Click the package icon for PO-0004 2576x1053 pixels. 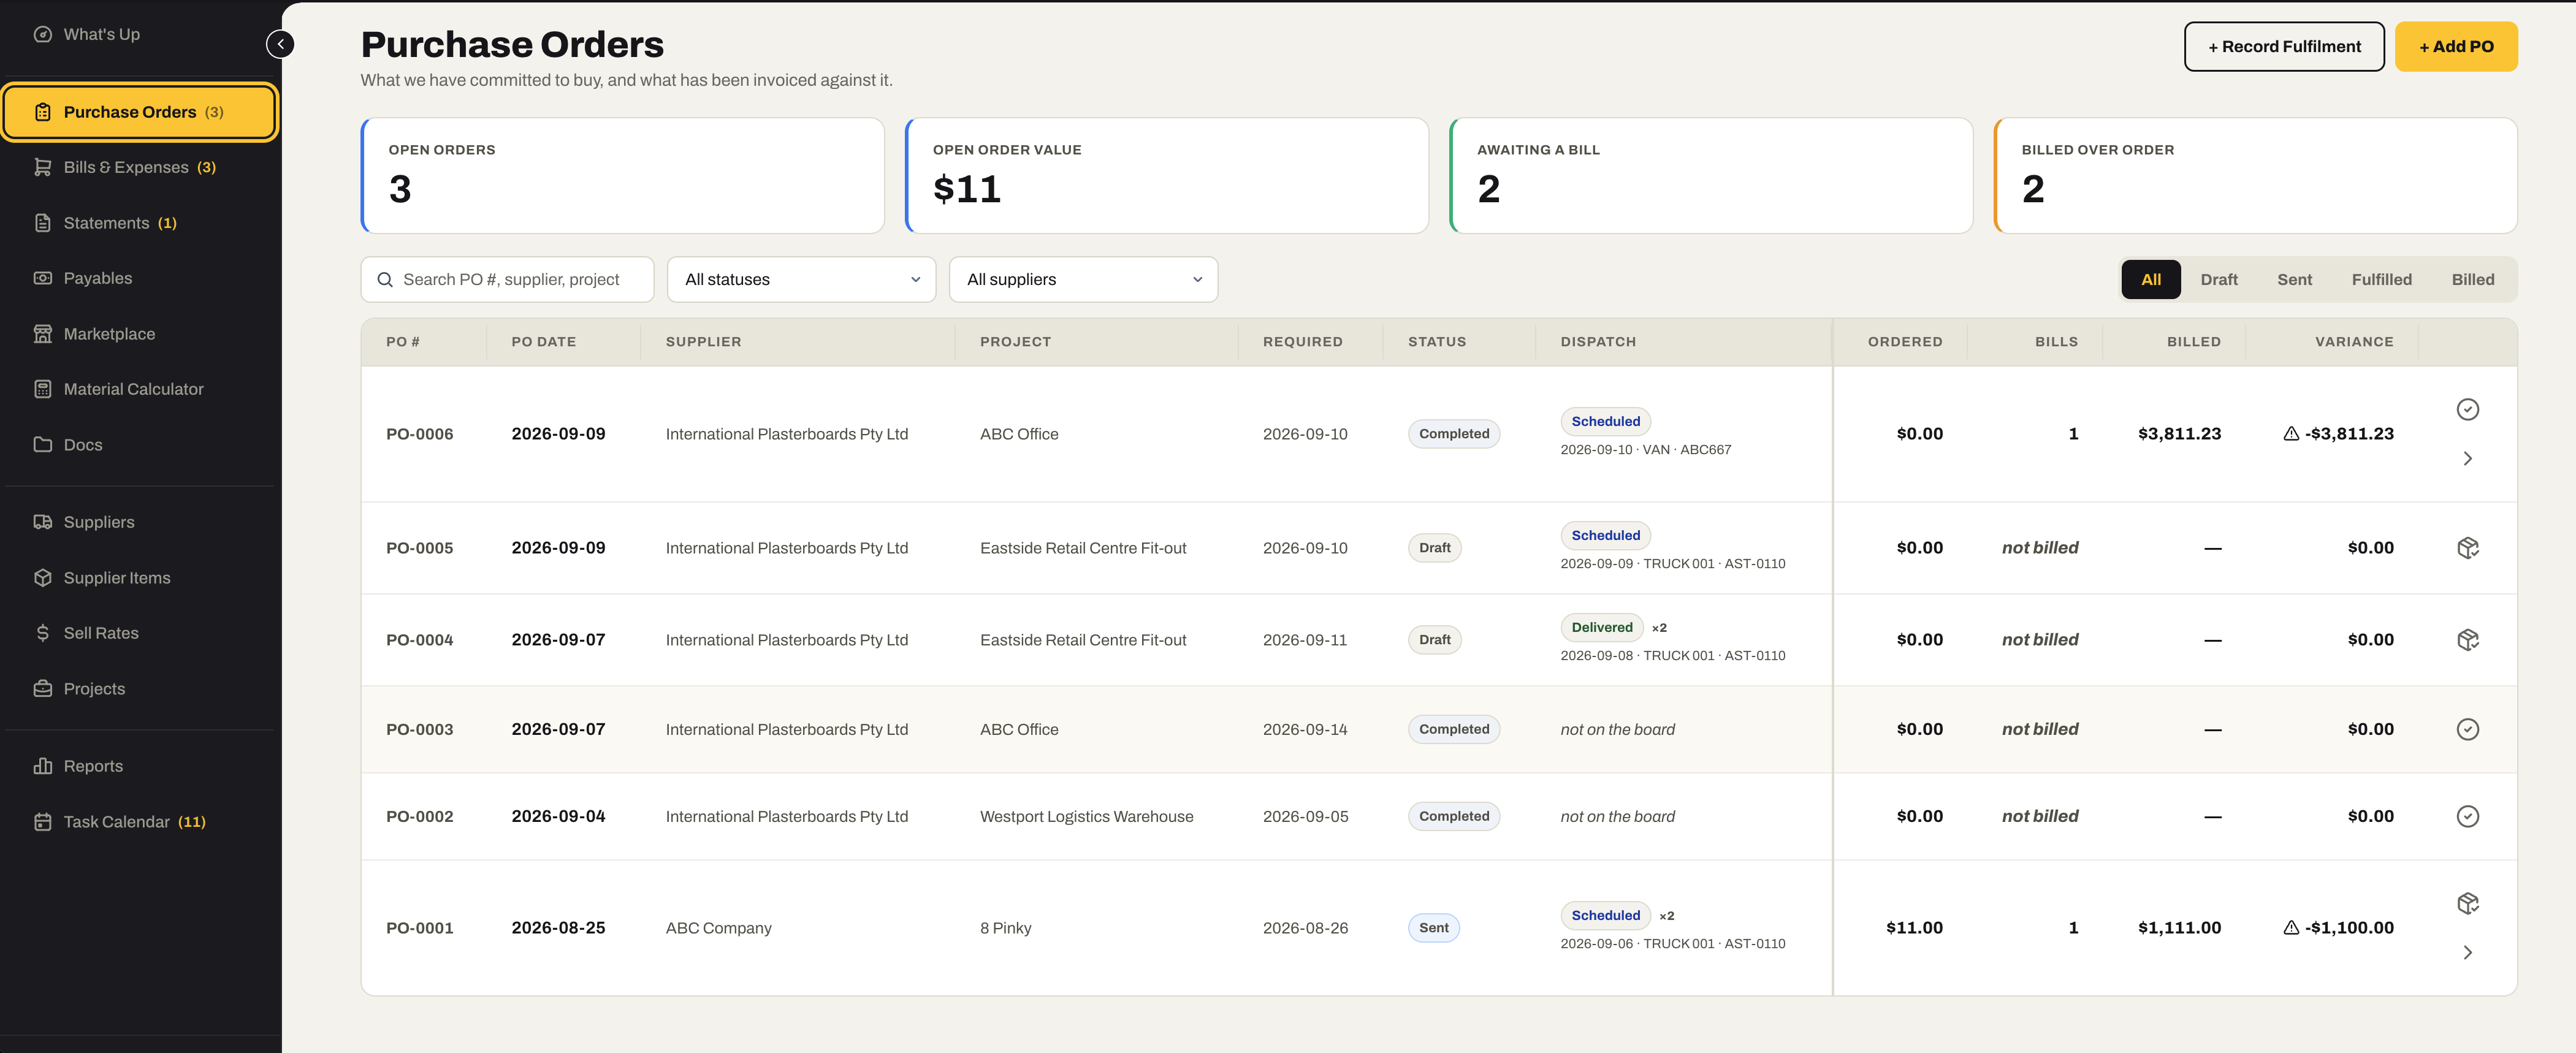tap(2467, 640)
